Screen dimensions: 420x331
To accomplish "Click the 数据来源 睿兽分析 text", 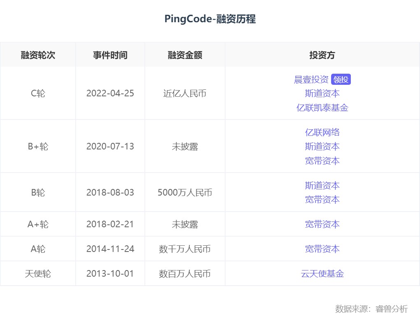I will click(x=371, y=309).
